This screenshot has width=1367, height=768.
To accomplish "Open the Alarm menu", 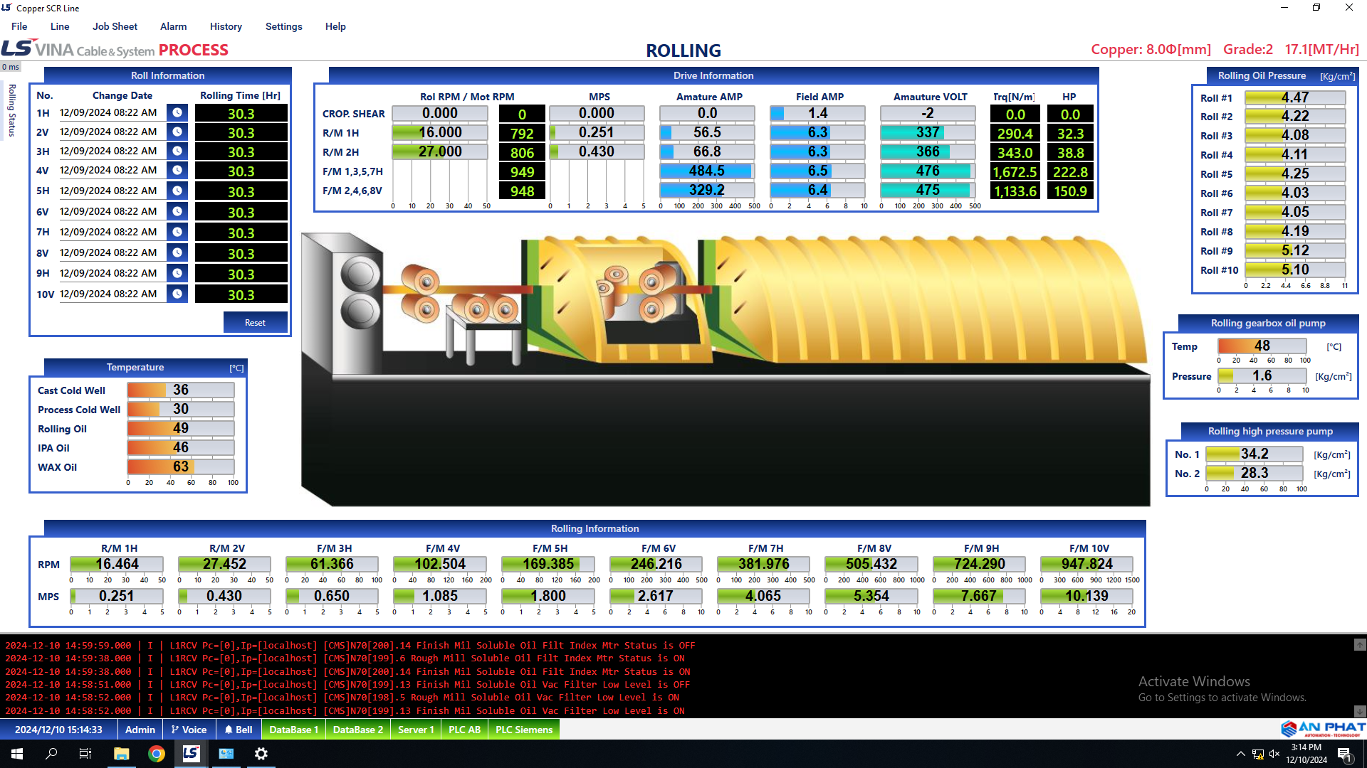I will pos(173,26).
